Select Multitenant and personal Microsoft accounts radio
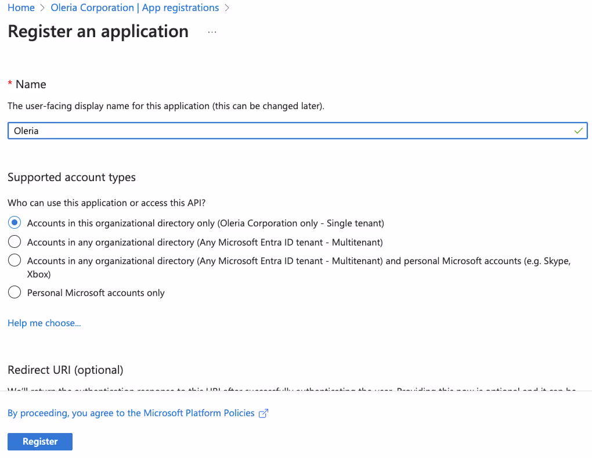The image size is (592, 458). 15,260
